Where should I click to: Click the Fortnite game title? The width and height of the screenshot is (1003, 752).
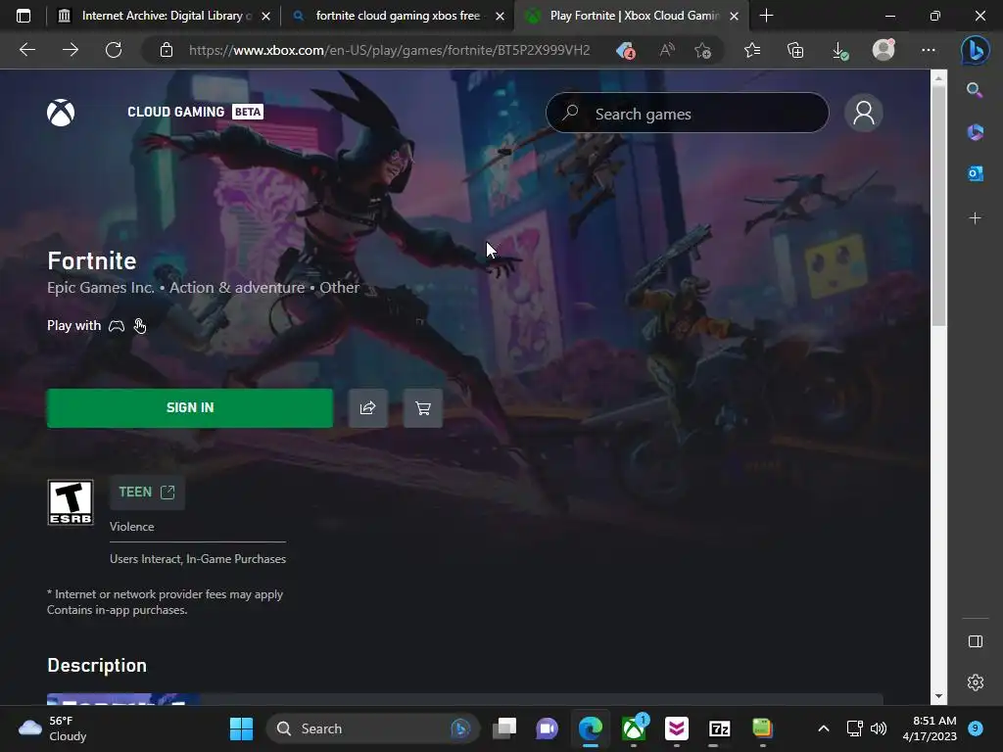tap(92, 260)
